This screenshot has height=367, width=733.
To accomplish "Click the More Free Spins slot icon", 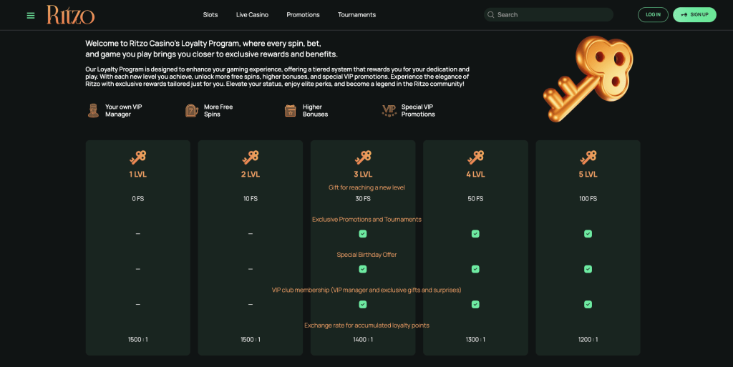I will click(191, 111).
